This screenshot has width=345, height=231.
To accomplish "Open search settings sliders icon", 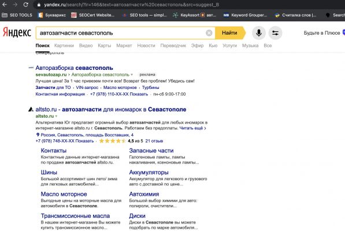I will pos(275,33).
